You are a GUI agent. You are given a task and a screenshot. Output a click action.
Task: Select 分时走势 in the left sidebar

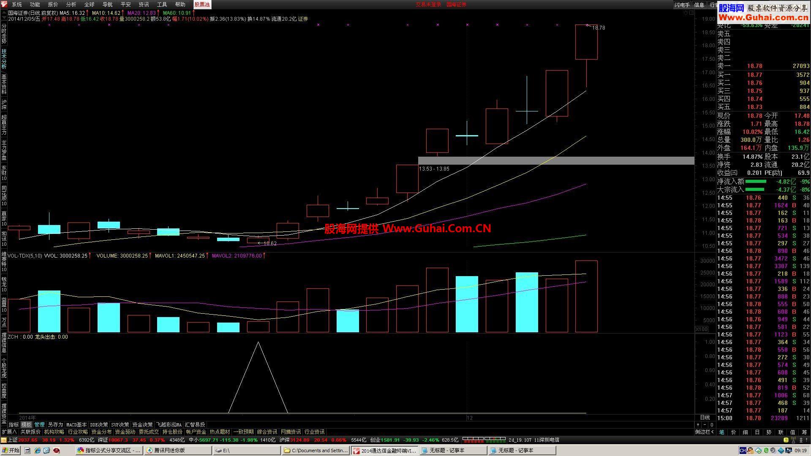(x=4, y=33)
